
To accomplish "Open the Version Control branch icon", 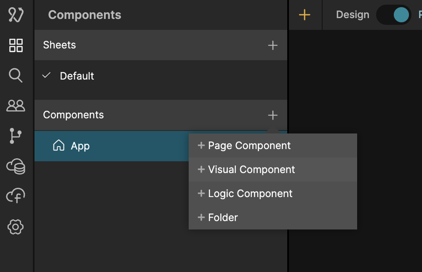I will pos(16,136).
